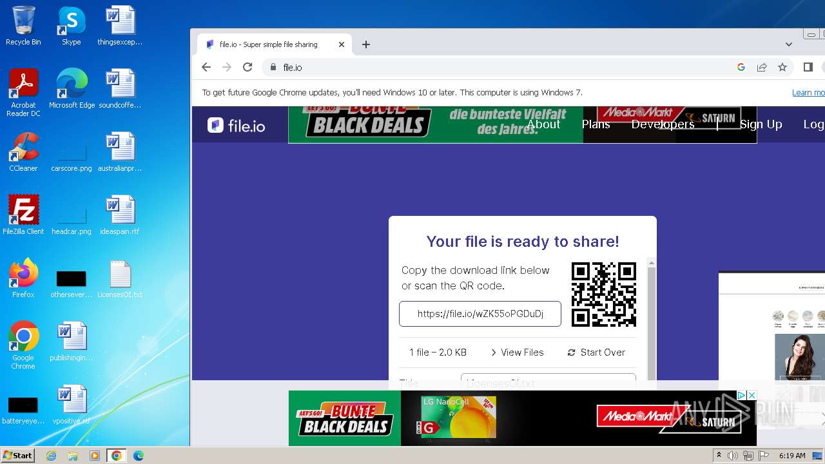Open the Google icon in address bar

741,67
